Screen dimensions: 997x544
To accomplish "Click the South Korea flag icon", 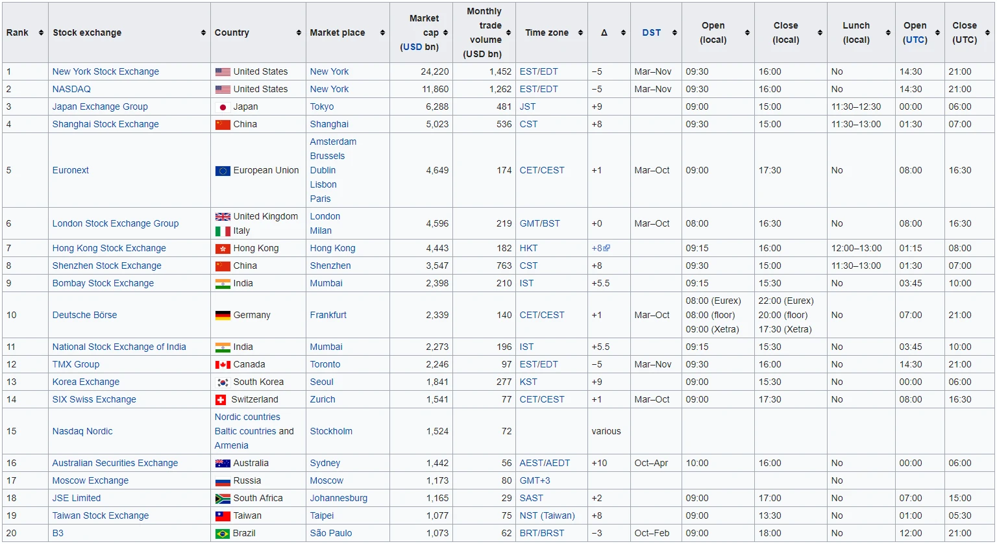I will [x=223, y=382].
